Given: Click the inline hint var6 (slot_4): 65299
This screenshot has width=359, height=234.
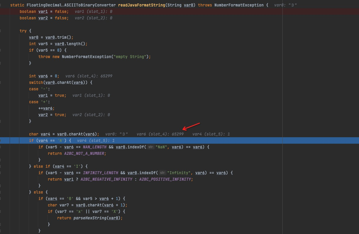Looking at the screenshot, I should [x=160, y=134].
